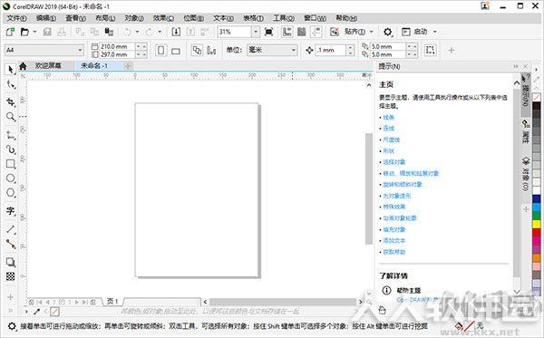This screenshot has height=338, width=544.
Task: Open the 帮助(H) menu
Action: pos(346,18)
